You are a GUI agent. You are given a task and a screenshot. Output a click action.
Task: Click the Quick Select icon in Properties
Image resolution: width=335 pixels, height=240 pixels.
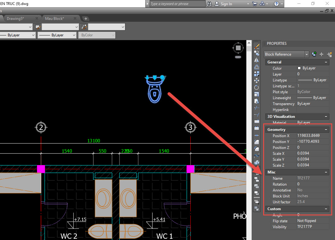[329, 54]
